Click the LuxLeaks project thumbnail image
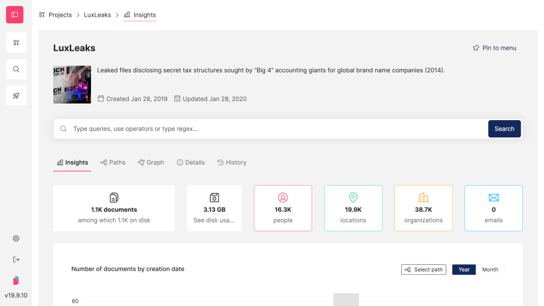Screen dimensions: 544x306 click(x=72, y=84)
